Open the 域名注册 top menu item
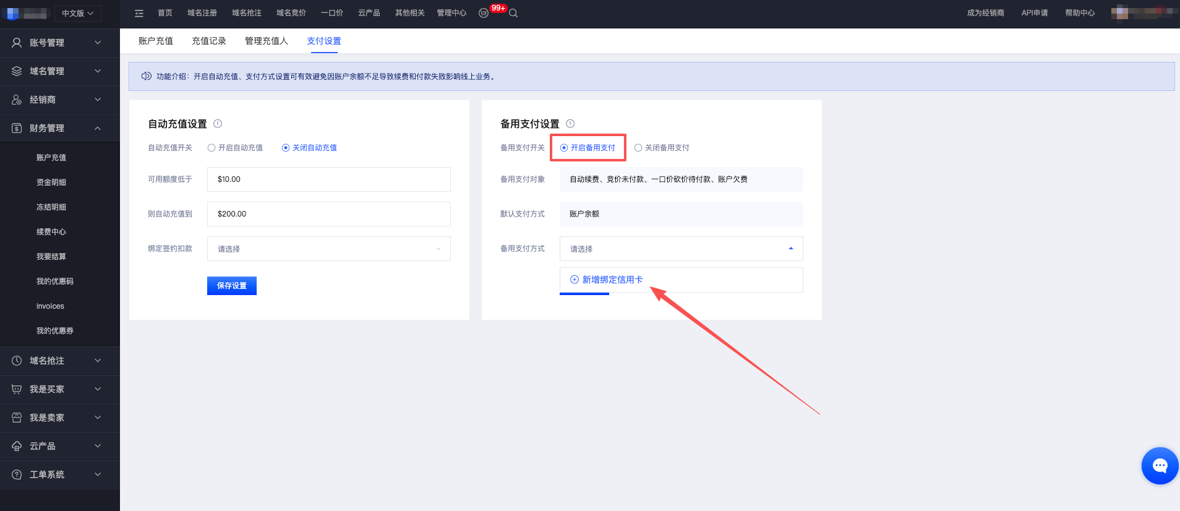1180x511 pixels. tap(202, 13)
